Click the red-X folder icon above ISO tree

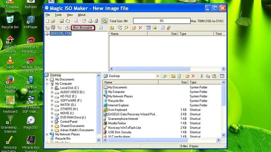point(60,28)
